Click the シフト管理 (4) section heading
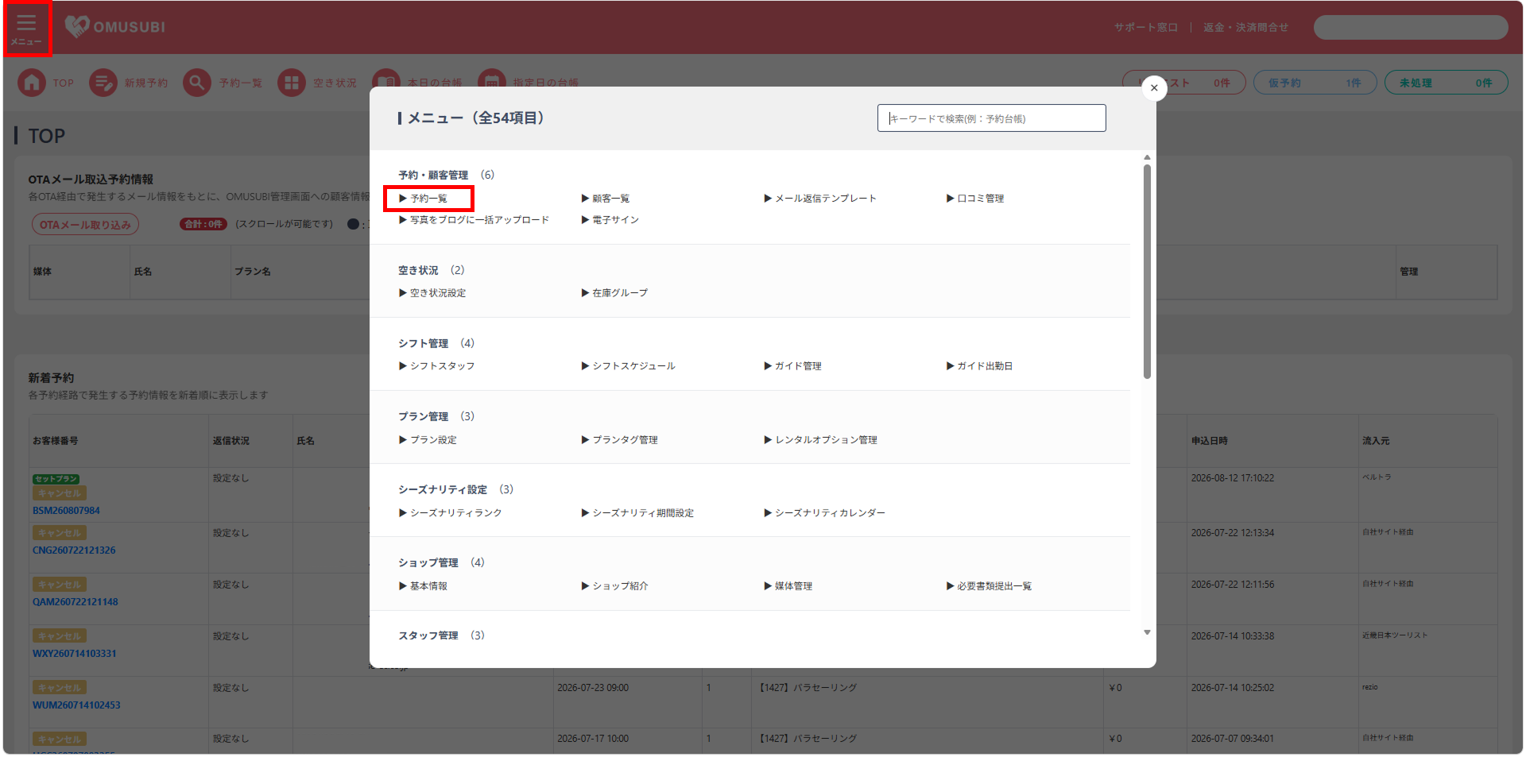 (436, 343)
